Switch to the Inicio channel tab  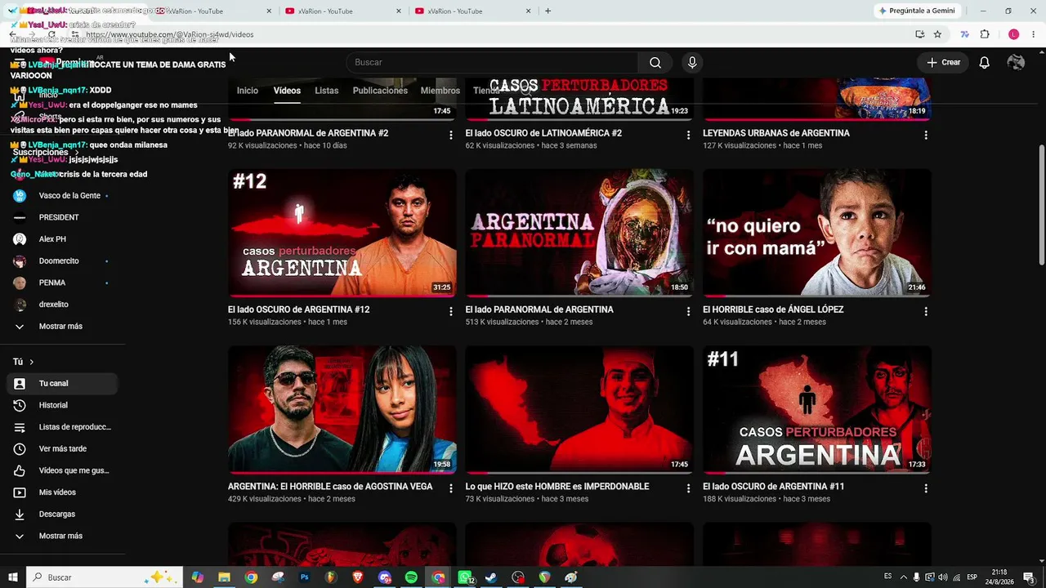pos(248,91)
